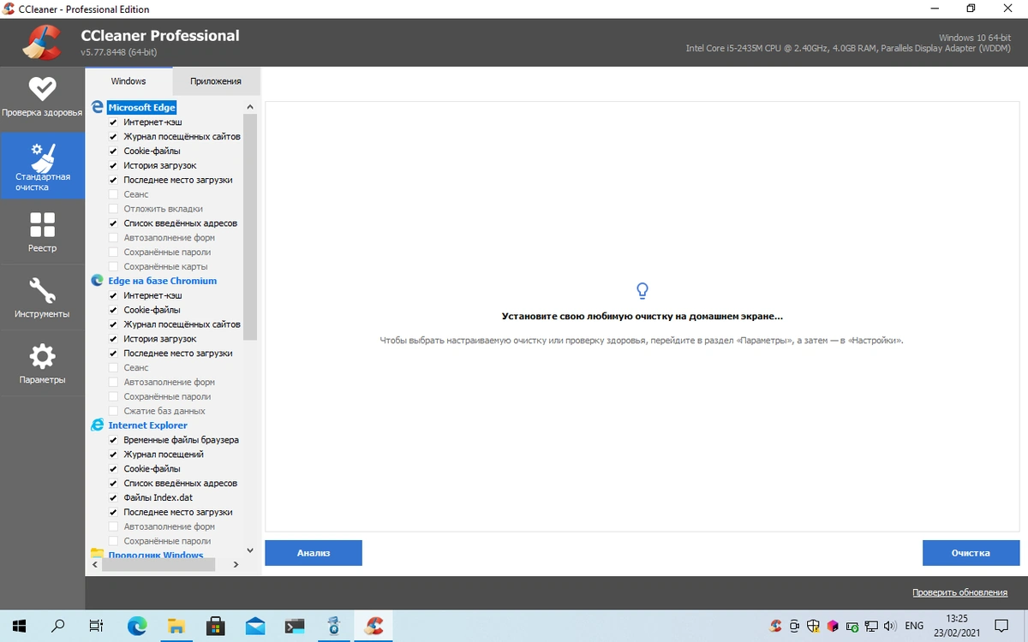Click the Очистка button
Screen dimensions: 1028x642
pyautogui.click(x=971, y=553)
